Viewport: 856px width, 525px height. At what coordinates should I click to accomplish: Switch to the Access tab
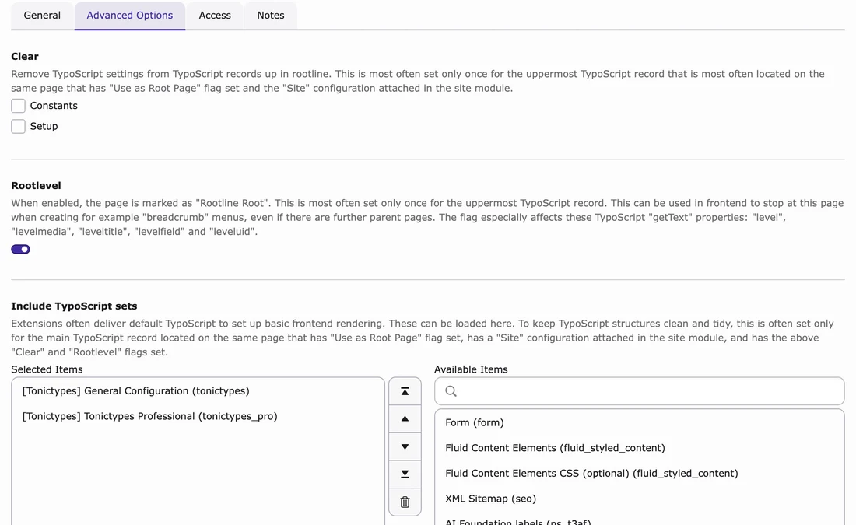(x=215, y=16)
